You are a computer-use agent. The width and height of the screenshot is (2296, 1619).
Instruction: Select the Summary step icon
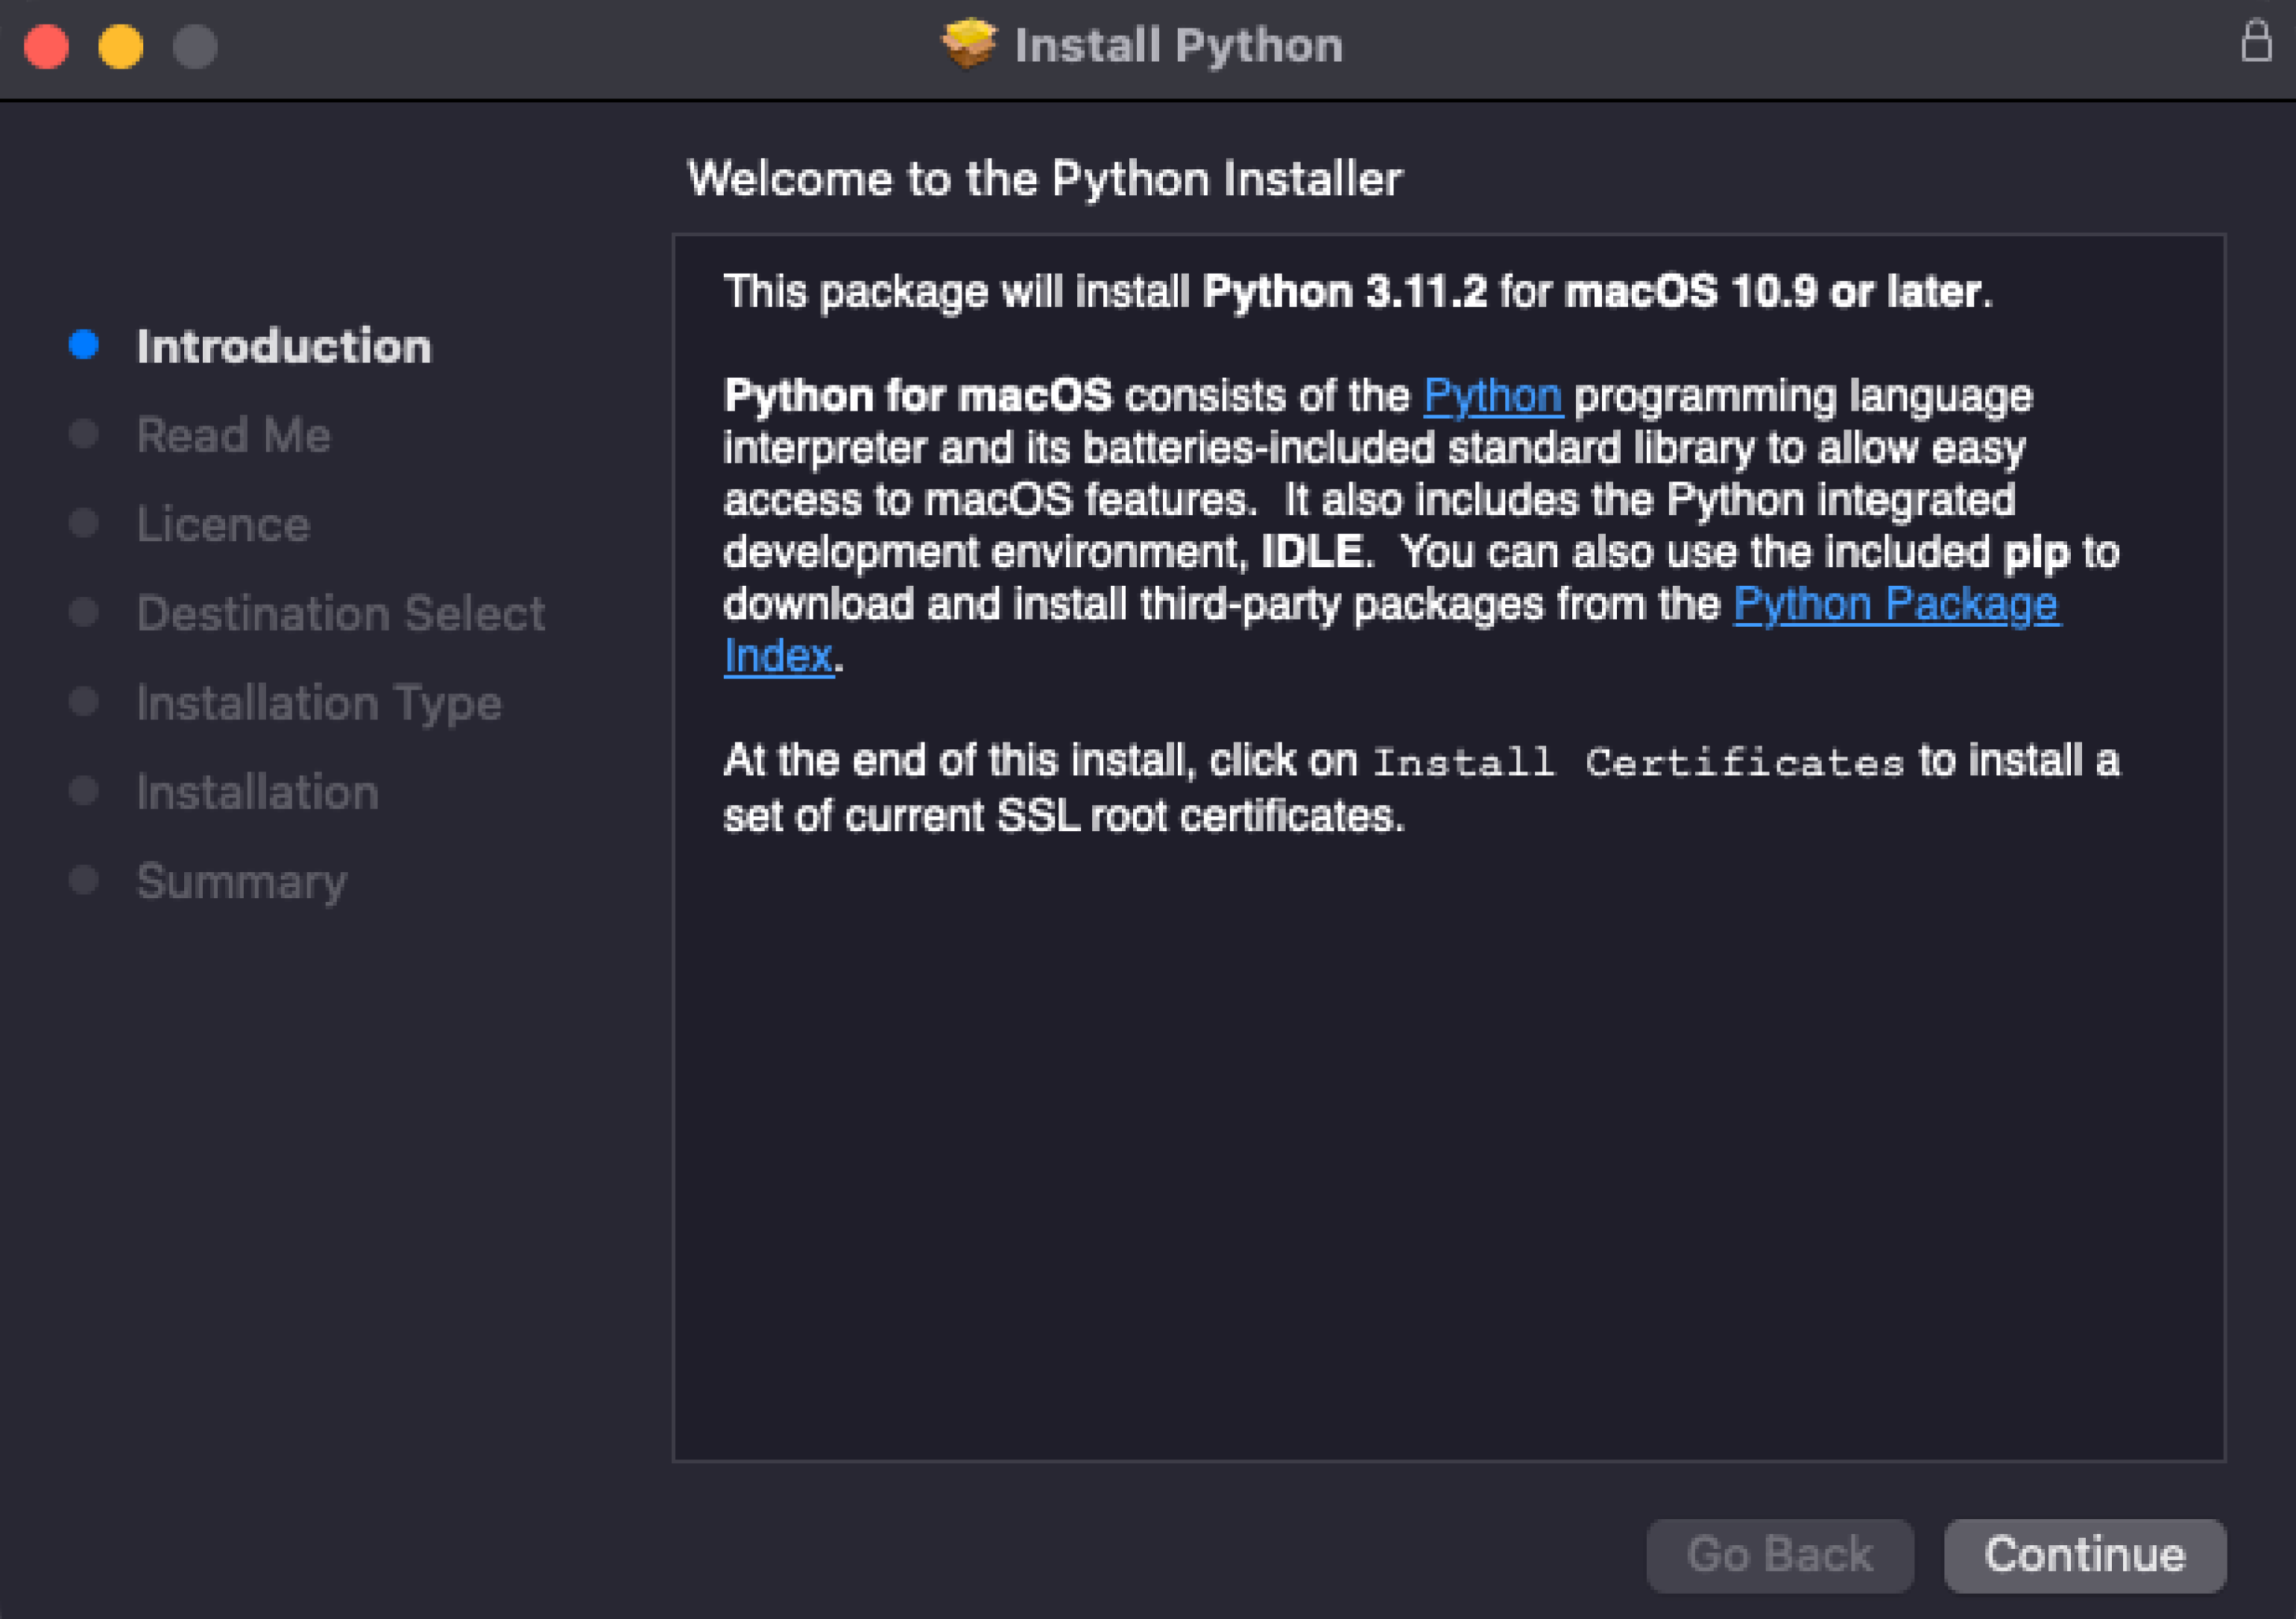(x=84, y=880)
